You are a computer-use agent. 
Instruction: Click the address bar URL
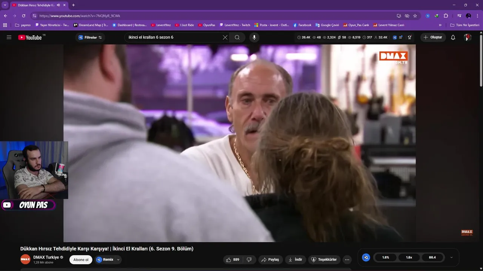coord(80,16)
